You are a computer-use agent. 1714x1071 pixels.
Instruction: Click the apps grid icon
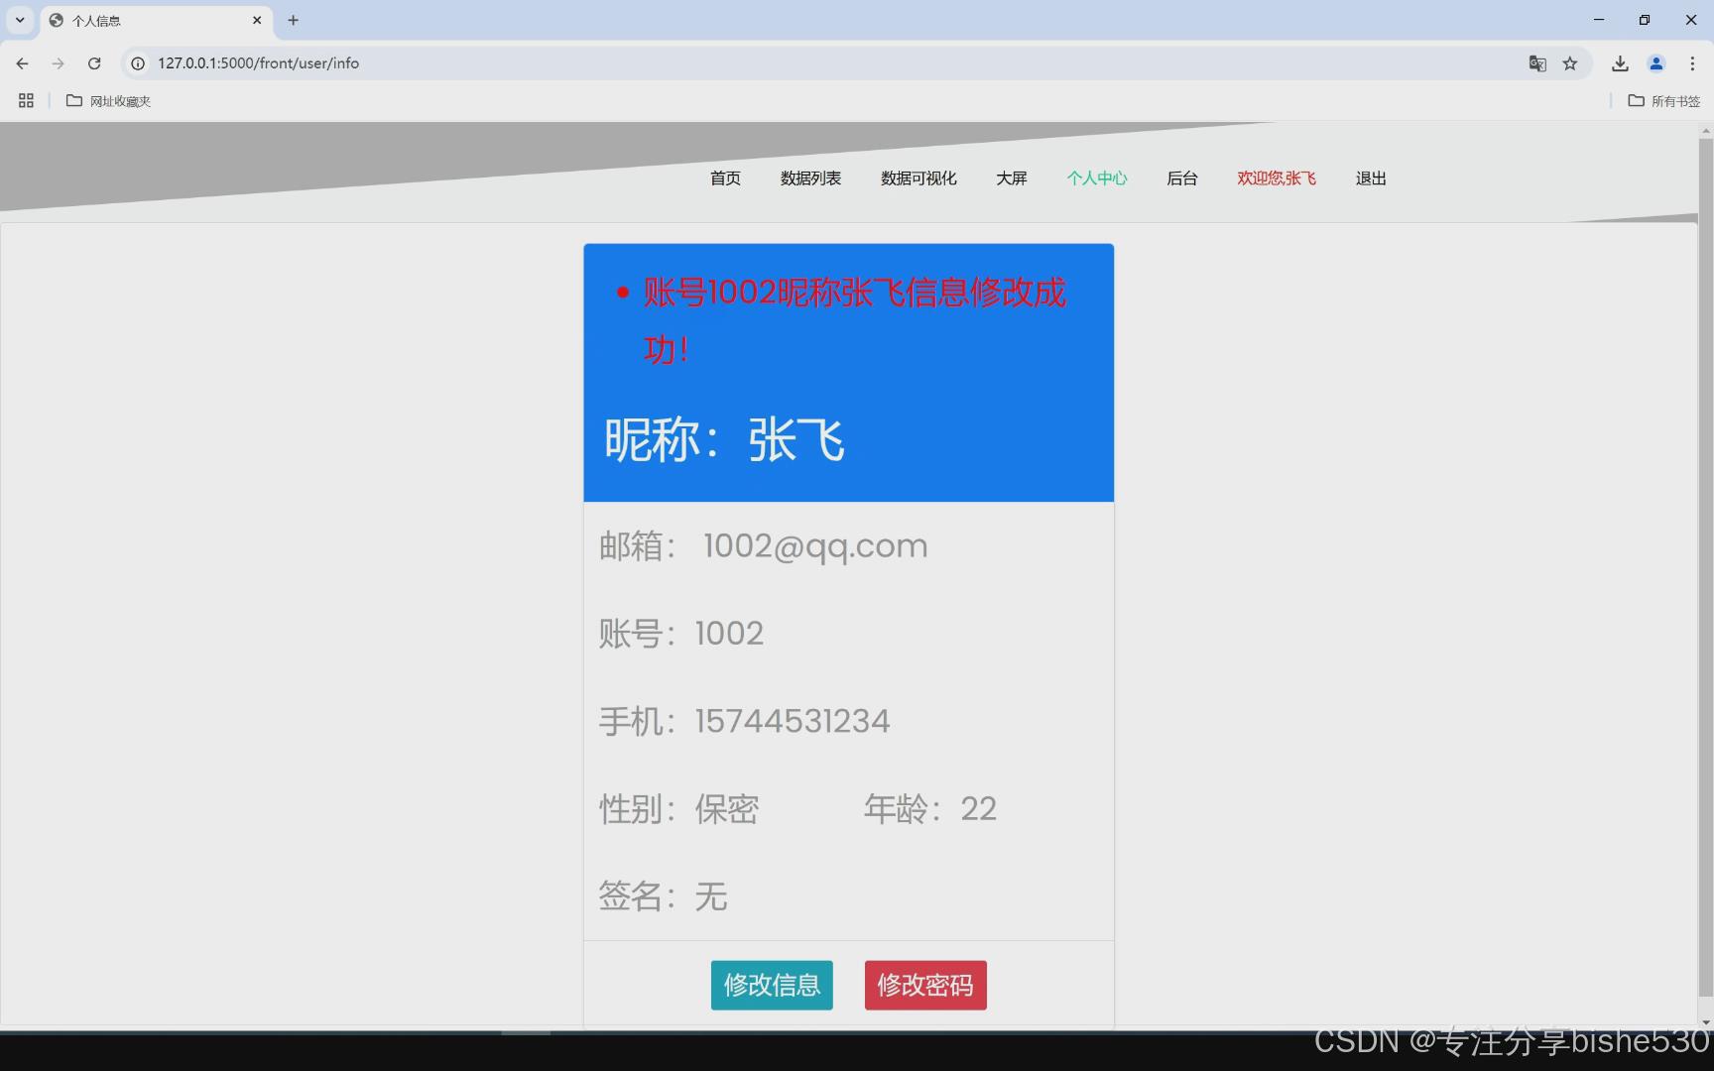pos(25,100)
